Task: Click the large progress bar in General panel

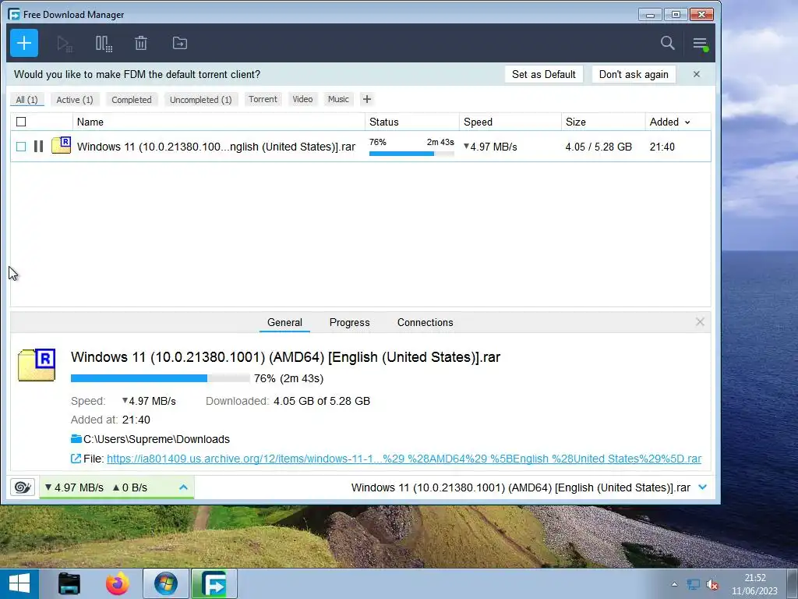Action: pos(160,378)
